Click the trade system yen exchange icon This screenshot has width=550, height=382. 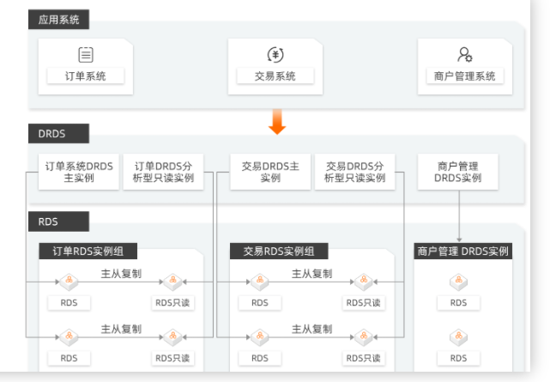275,55
